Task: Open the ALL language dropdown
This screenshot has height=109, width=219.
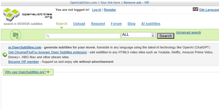Action: click(x=136, y=35)
